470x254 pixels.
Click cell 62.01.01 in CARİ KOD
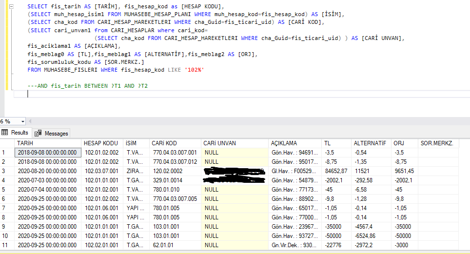coord(175,245)
